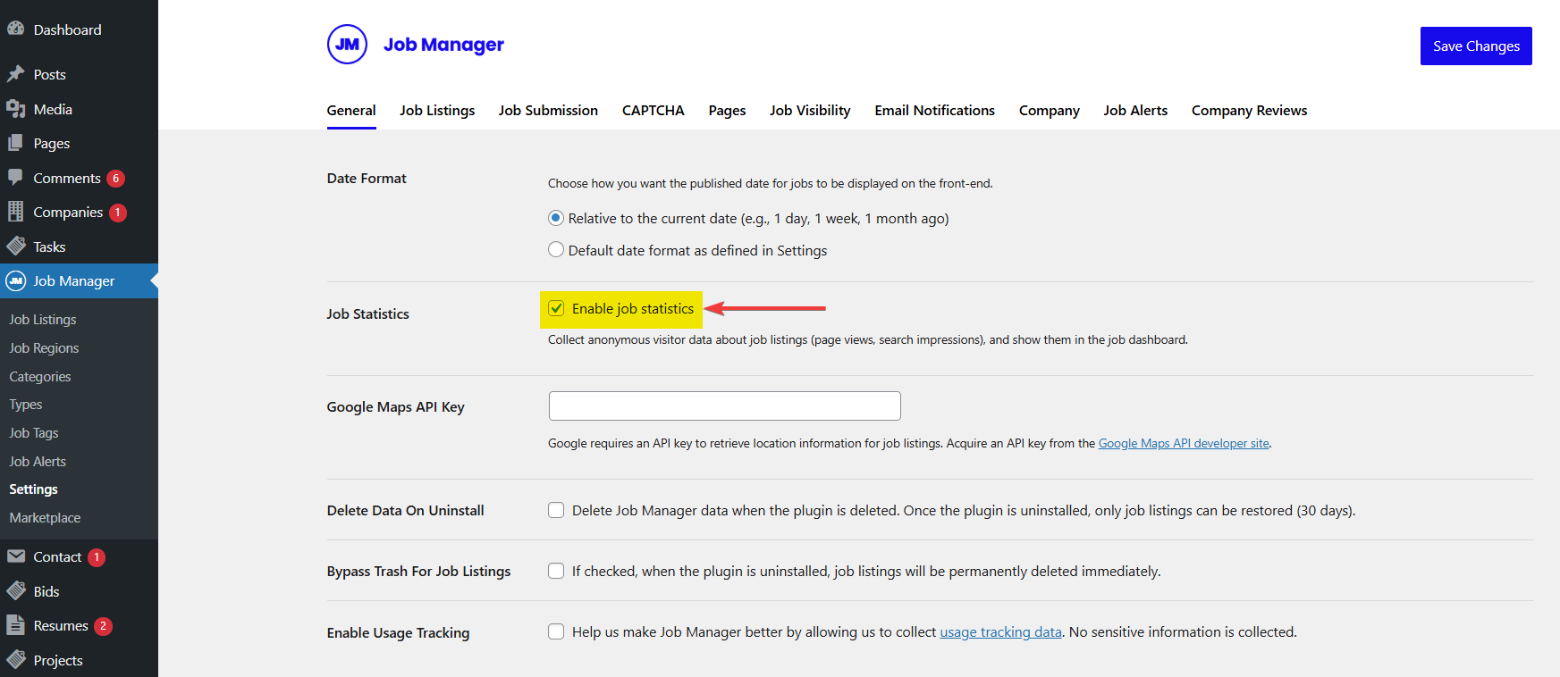Select Default date format radio button

556,250
